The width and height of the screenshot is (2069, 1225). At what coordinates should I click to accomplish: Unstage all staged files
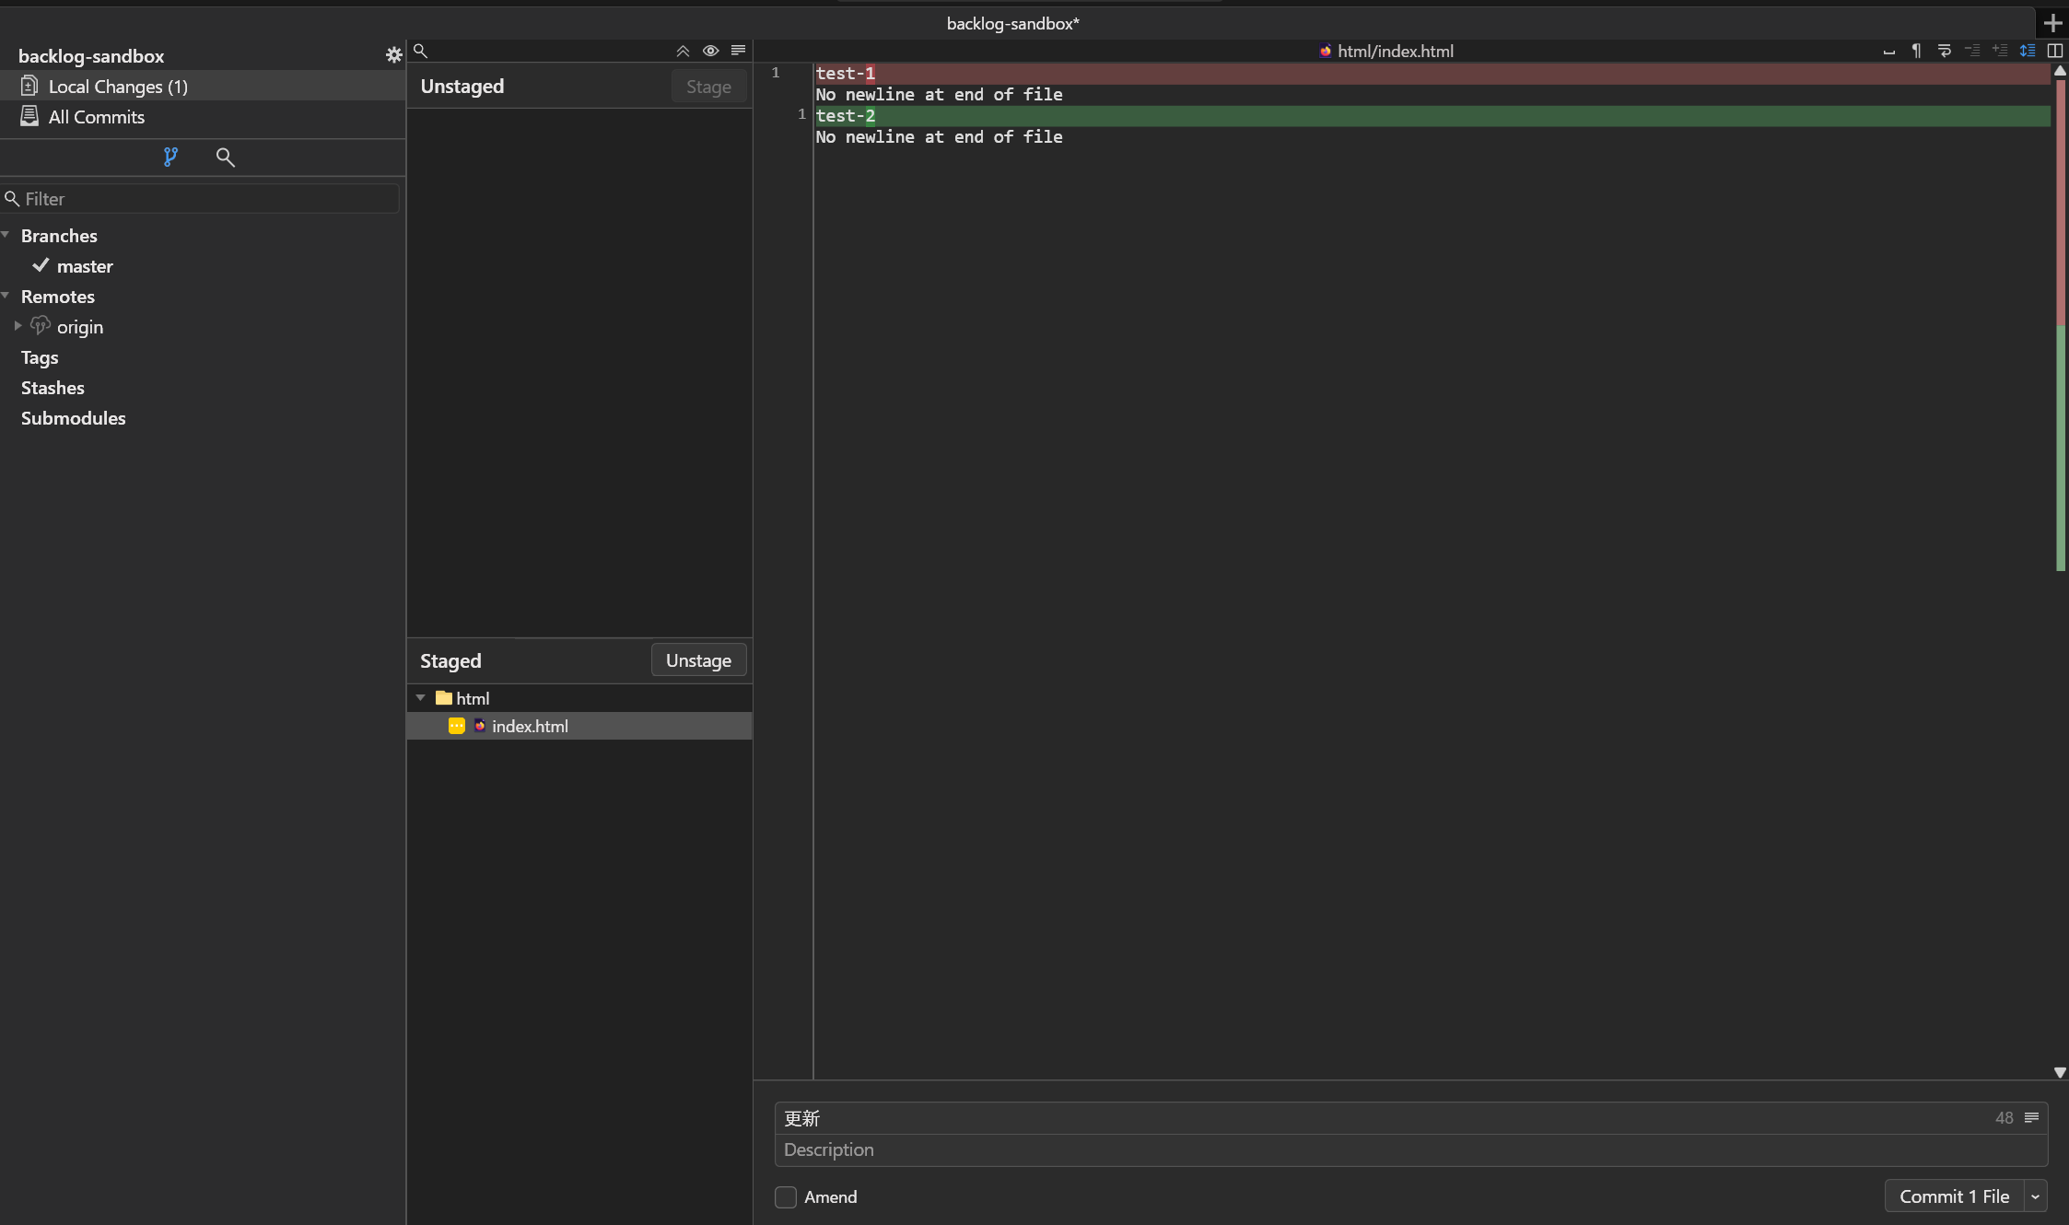[x=698, y=659]
